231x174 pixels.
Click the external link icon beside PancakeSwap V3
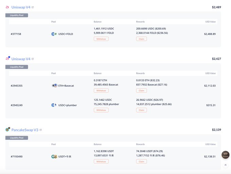(x=41, y=130)
